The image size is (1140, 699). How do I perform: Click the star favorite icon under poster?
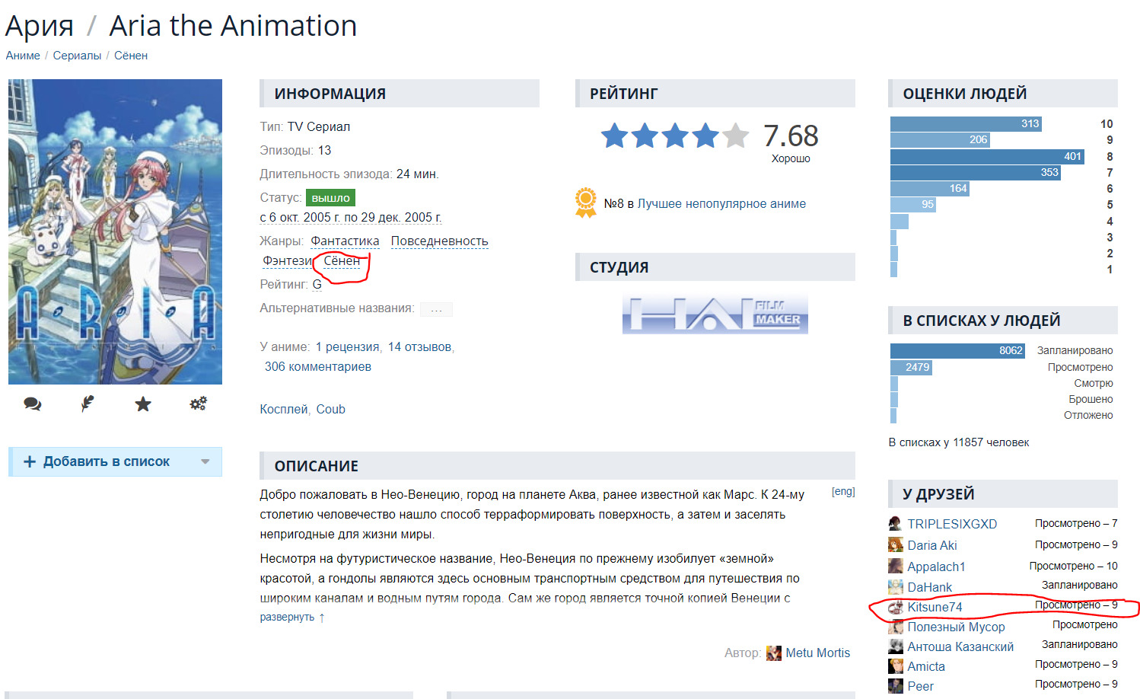[143, 404]
